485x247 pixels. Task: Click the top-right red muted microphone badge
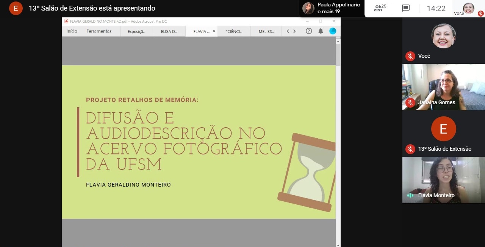pos(480,14)
